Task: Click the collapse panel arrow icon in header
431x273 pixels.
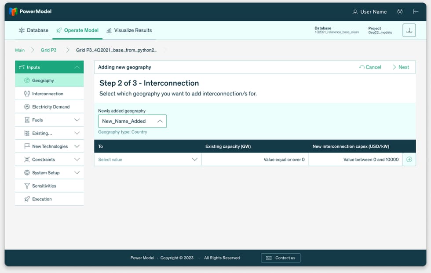Action: (x=416, y=11)
